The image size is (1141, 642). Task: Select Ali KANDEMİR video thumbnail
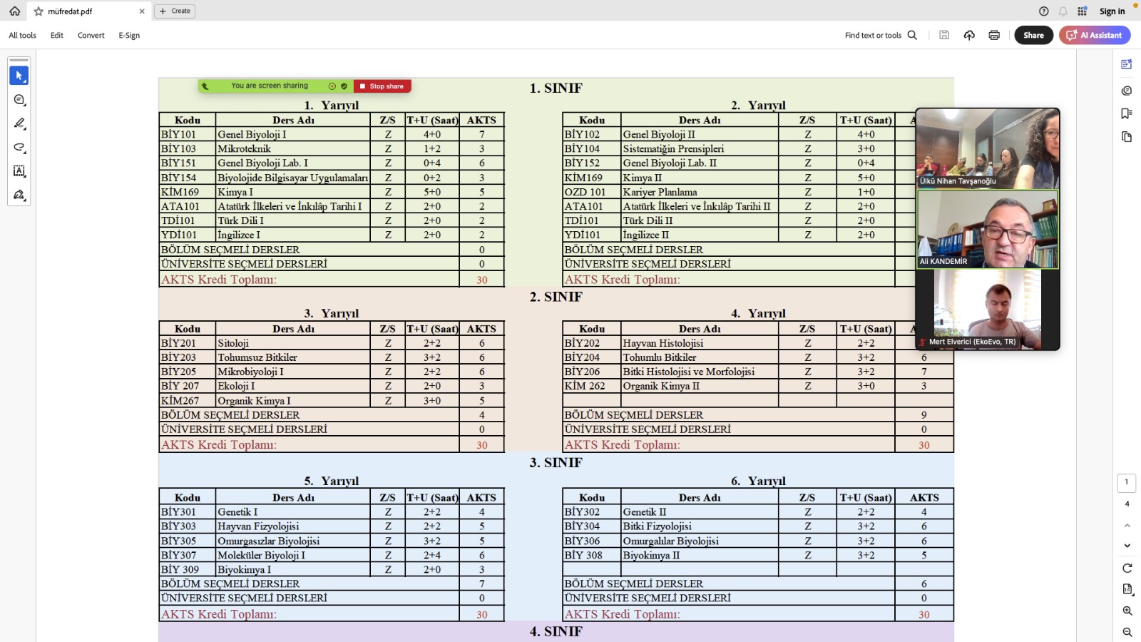[988, 229]
